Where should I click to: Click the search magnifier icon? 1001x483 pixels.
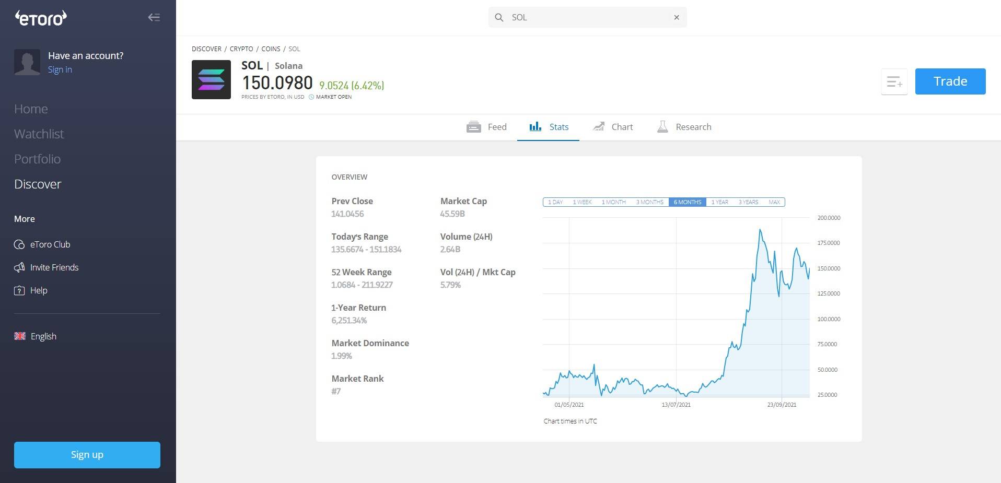(x=499, y=17)
